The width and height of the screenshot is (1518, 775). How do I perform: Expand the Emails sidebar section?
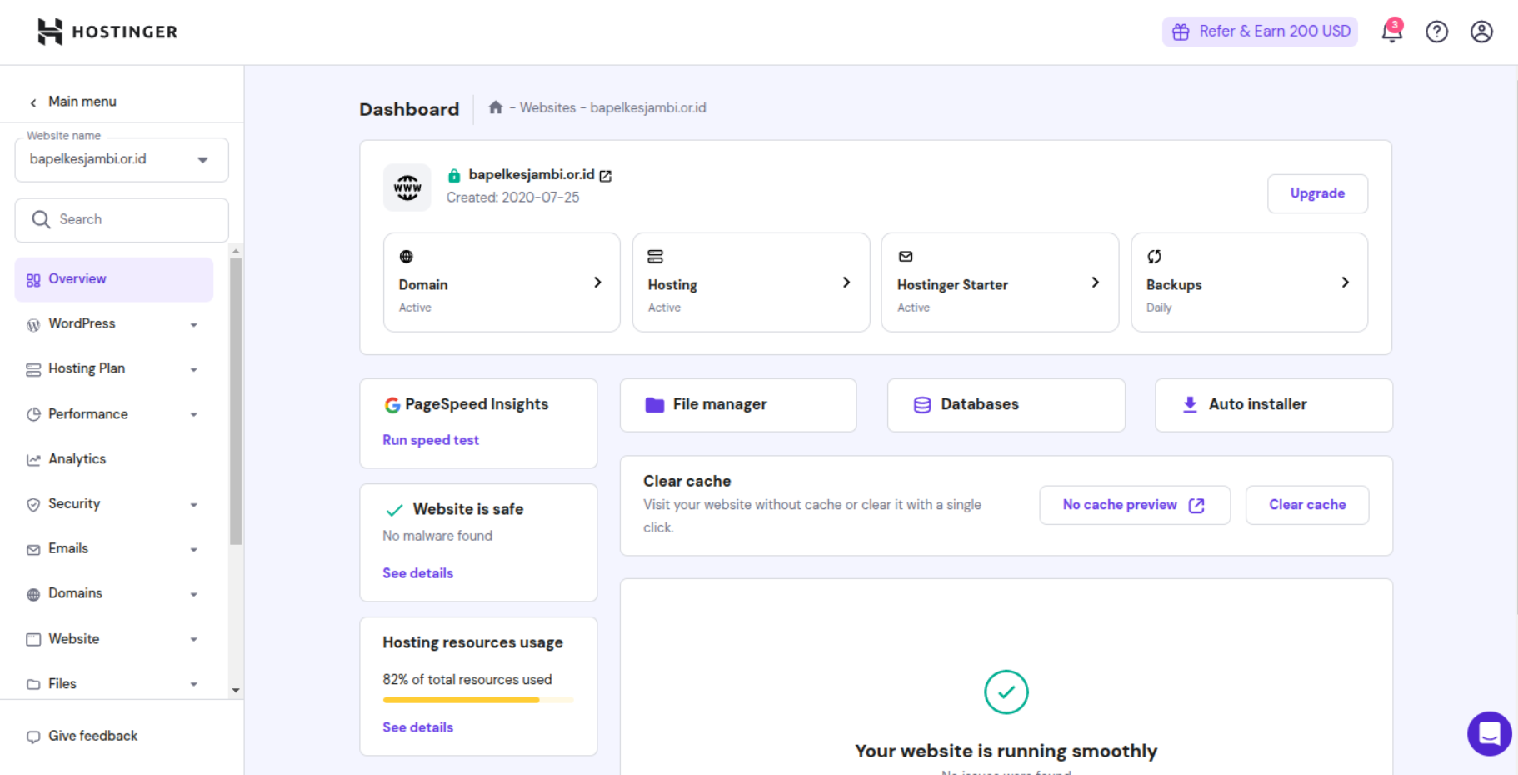tap(193, 550)
